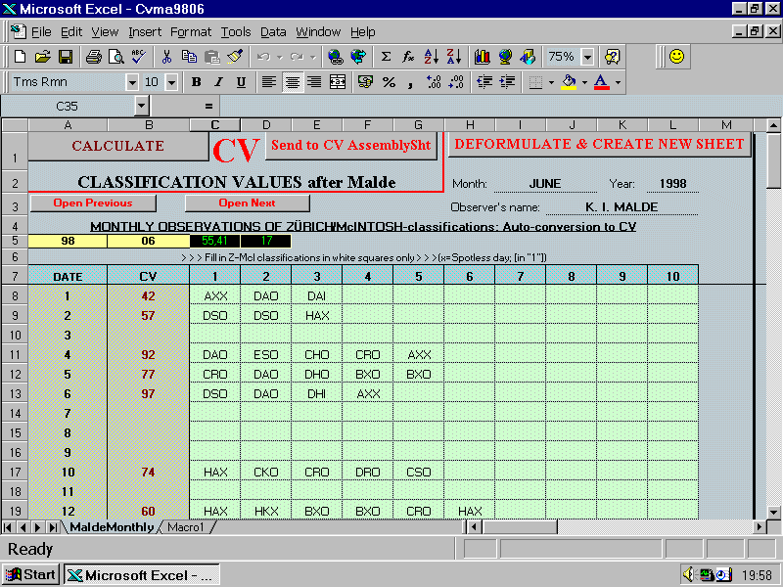Open the Chart Wizard icon

(482, 57)
